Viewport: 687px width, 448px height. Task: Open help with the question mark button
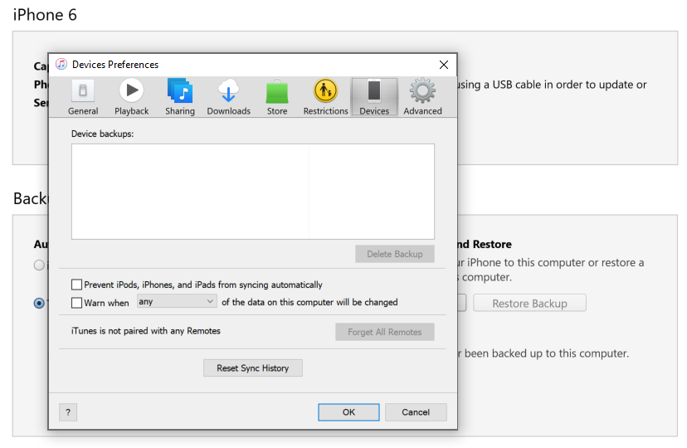pos(68,412)
